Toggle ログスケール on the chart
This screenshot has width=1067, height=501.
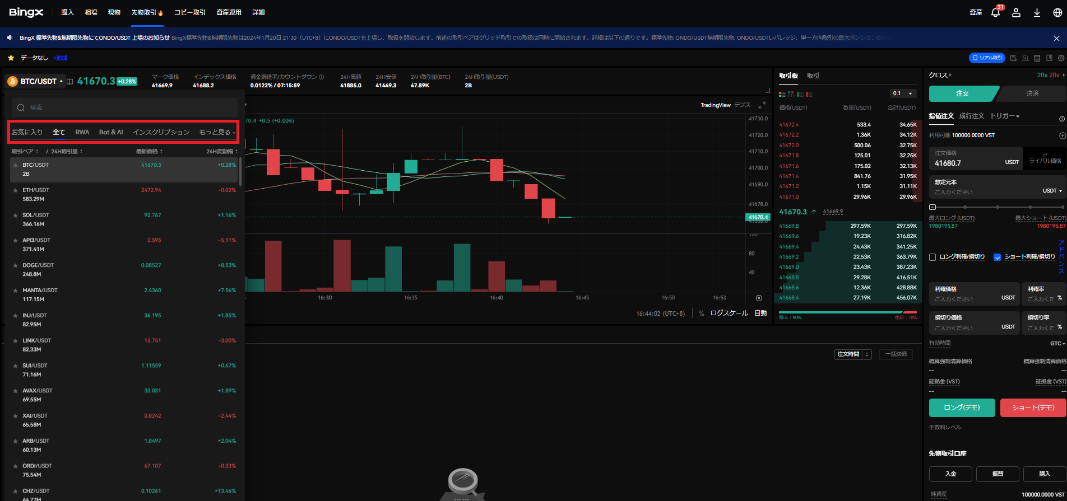[x=729, y=313]
